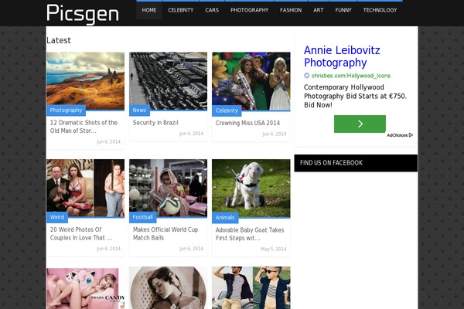Screen dimensions: 464x309
Task: Open the baby goat thumbnail
Action: point(251,188)
